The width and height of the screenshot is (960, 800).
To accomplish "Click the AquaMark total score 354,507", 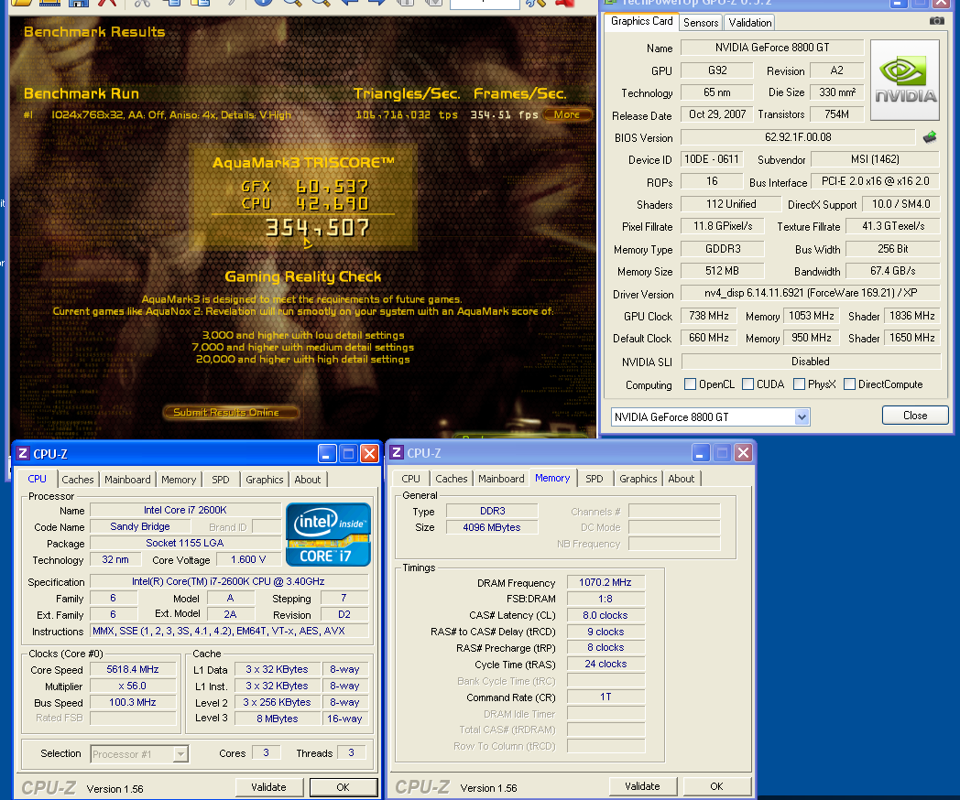I will [318, 228].
